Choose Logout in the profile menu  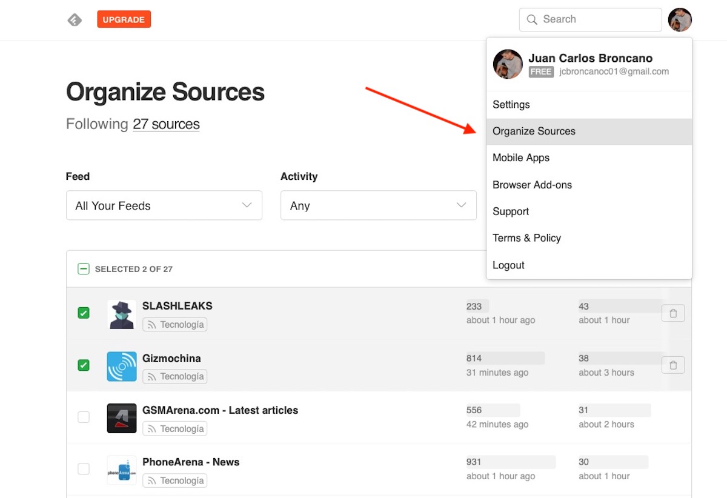pos(508,265)
